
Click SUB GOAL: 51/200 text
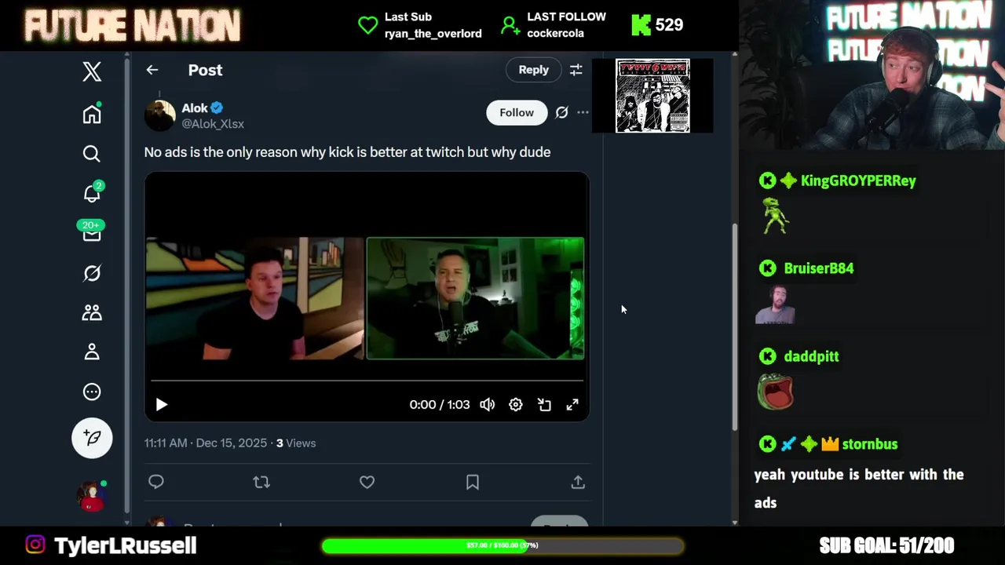886,545
